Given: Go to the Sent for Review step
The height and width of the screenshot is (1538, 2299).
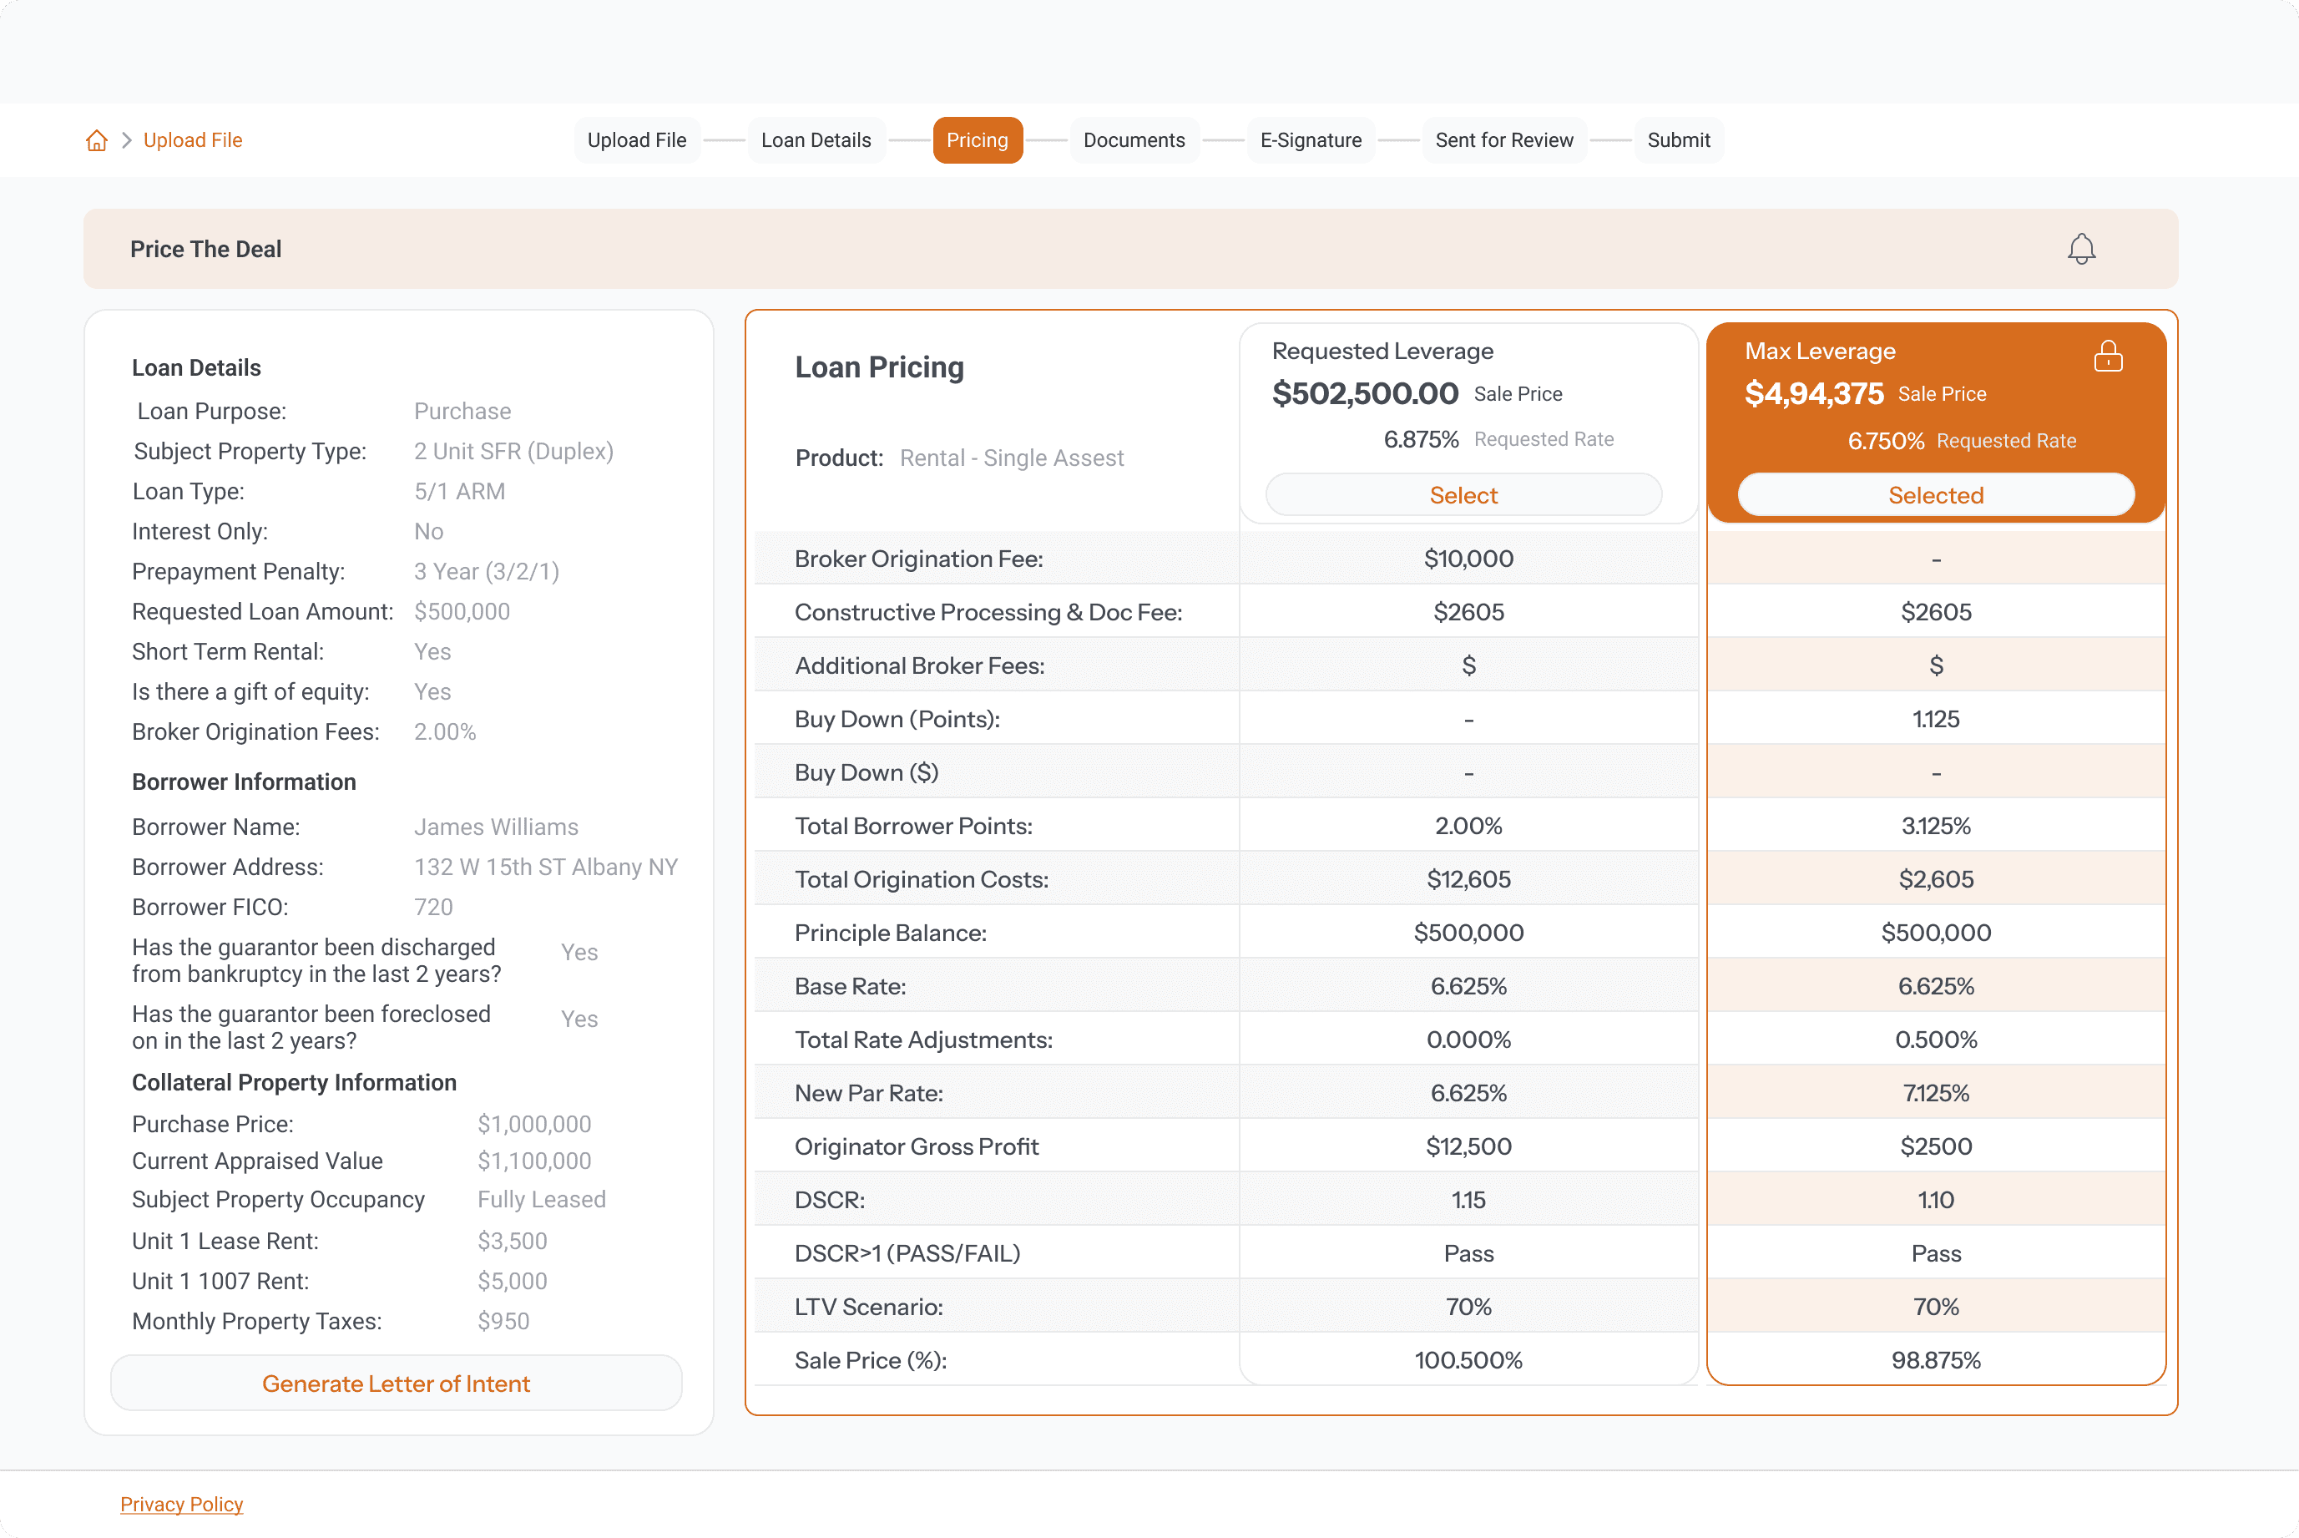Looking at the screenshot, I should pyautogui.click(x=1504, y=140).
